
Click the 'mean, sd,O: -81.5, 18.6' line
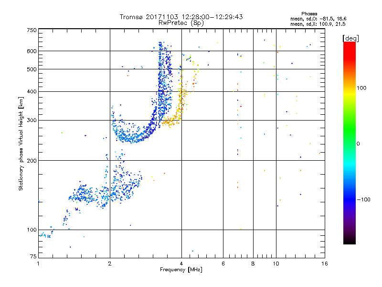coord(318,19)
